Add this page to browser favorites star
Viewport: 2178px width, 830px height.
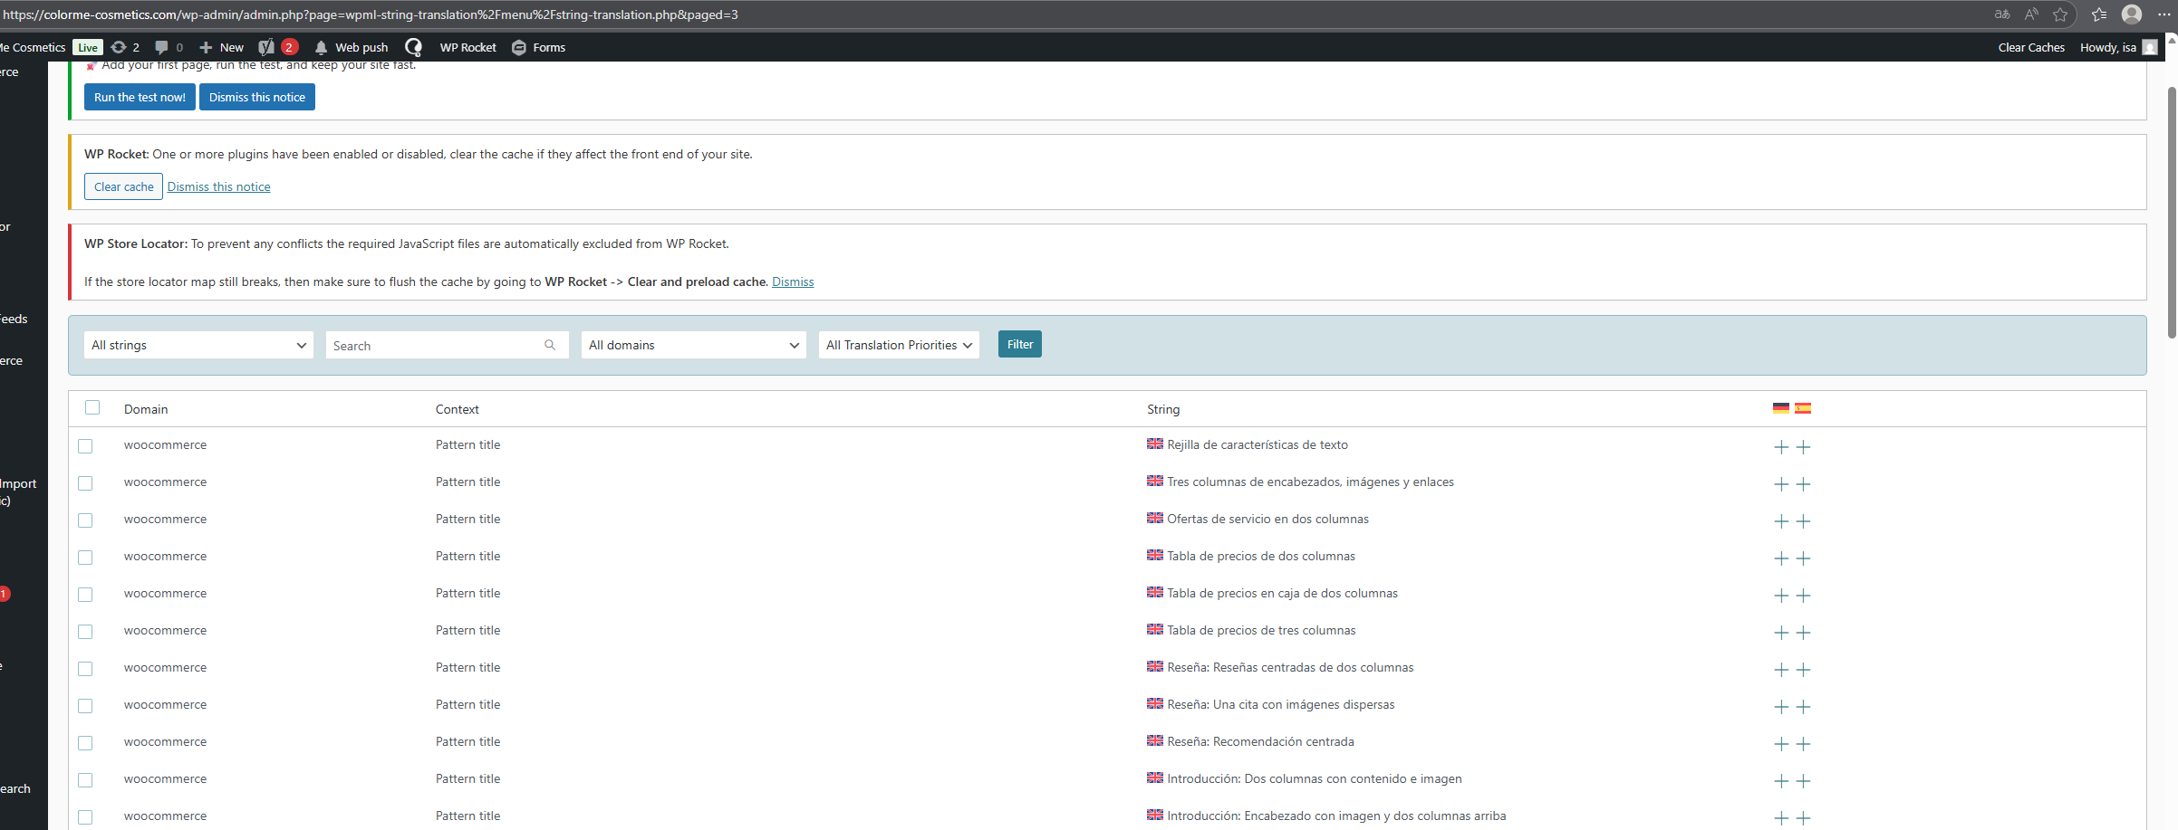pos(2060,14)
